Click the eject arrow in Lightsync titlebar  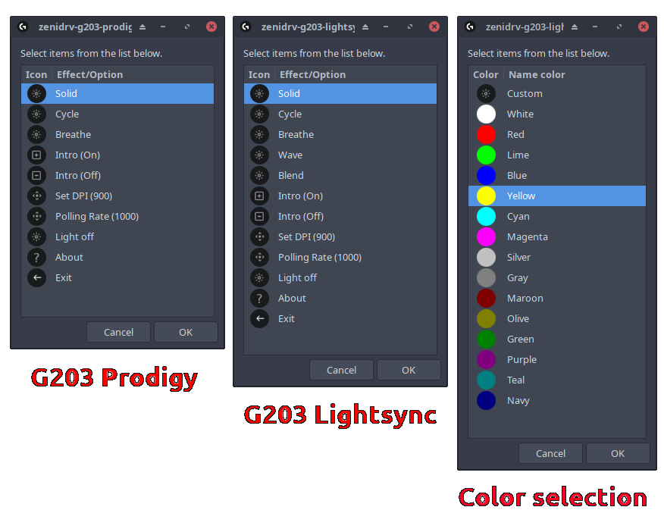point(365,27)
